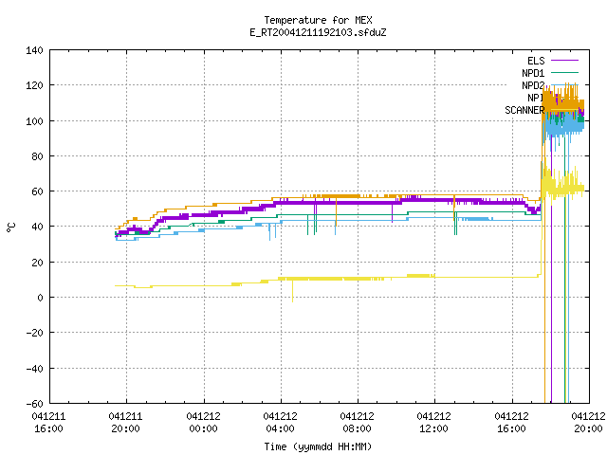This screenshot has height=455, width=607.
Task: Click the x-axis tick "041212 04:00"
Action: point(281,423)
